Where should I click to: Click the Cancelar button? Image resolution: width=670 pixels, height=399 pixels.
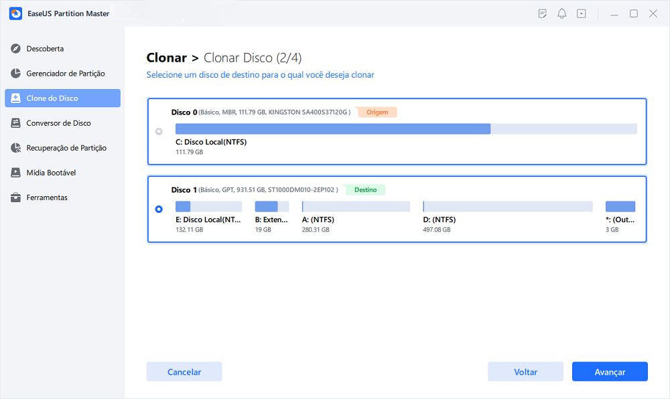[x=184, y=372]
